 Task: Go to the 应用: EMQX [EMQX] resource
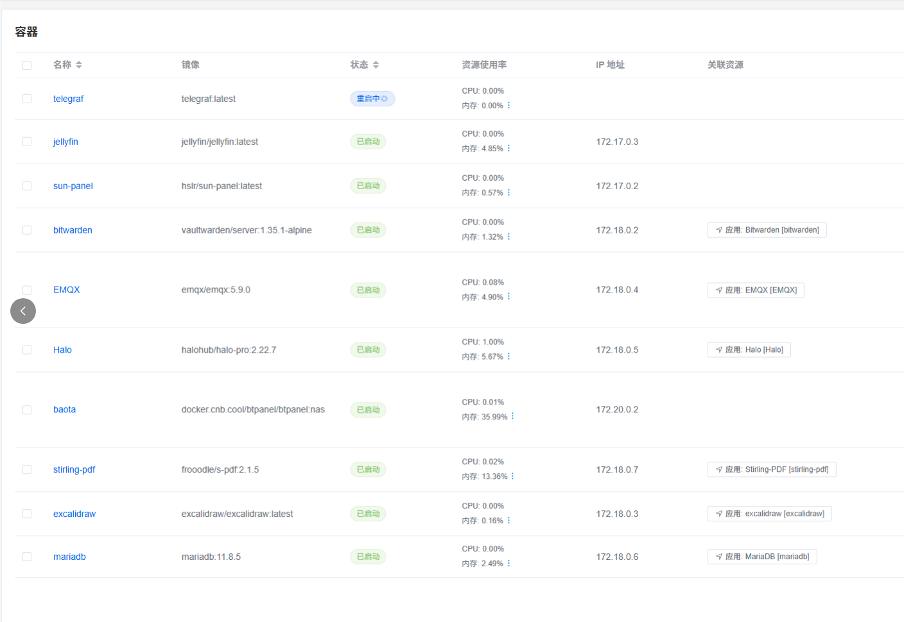pyautogui.click(x=756, y=290)
